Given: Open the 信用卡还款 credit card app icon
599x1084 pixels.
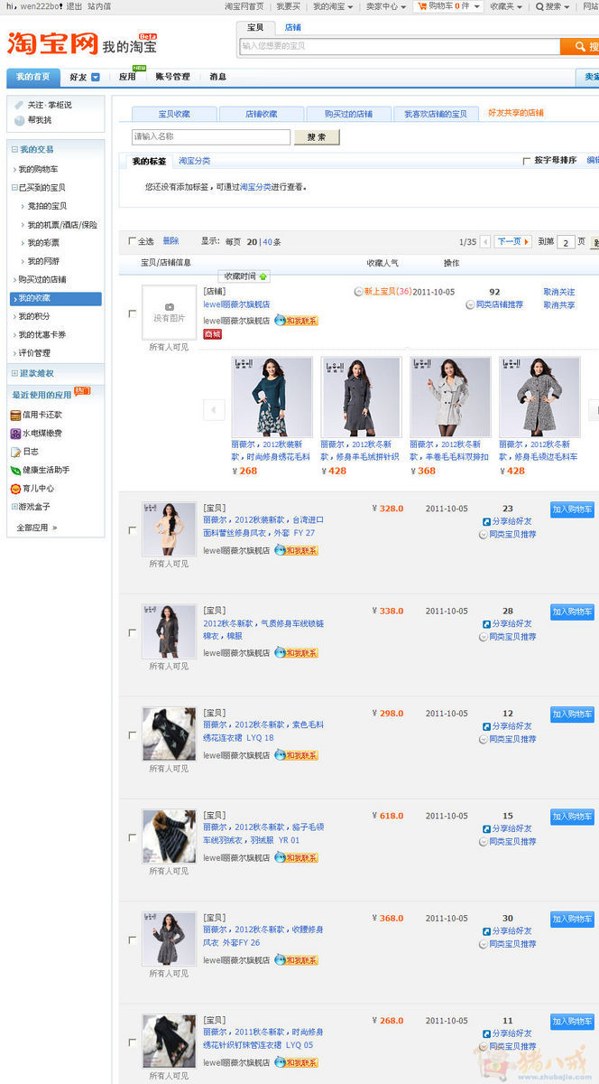Looking at the screenshot, I should [15, 415].
